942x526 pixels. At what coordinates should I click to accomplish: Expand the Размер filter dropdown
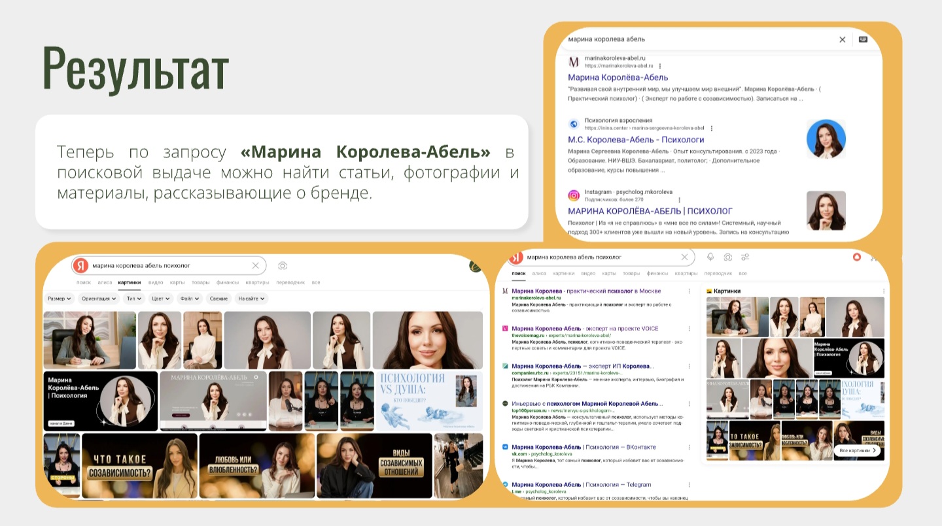pos(60,299)
